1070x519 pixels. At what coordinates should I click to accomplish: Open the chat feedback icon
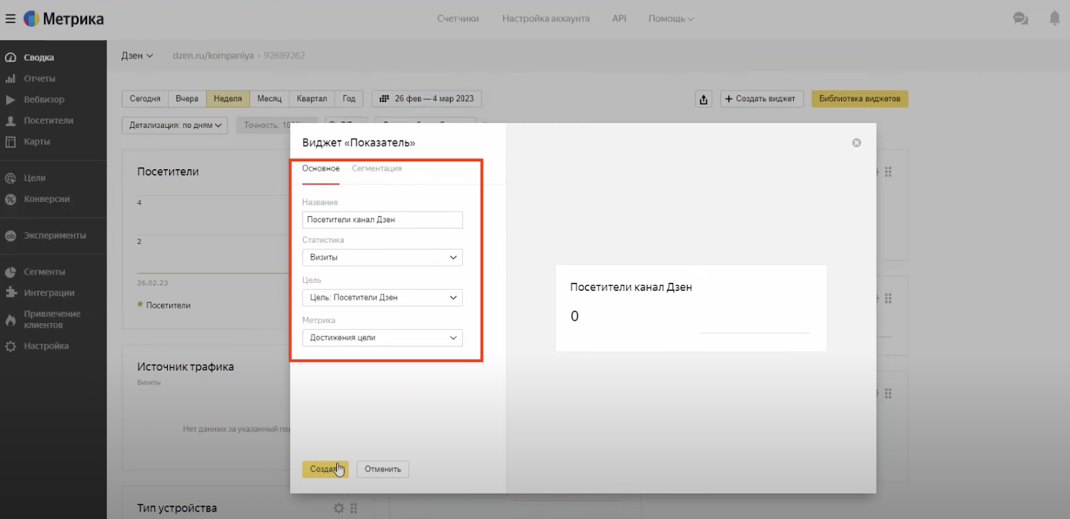(x=1021, y=19)
